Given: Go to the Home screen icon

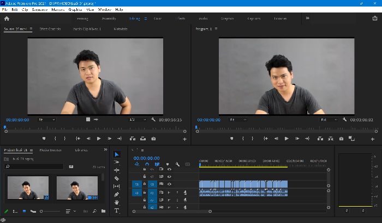Looking at the screenshot, I should point(7,18).
